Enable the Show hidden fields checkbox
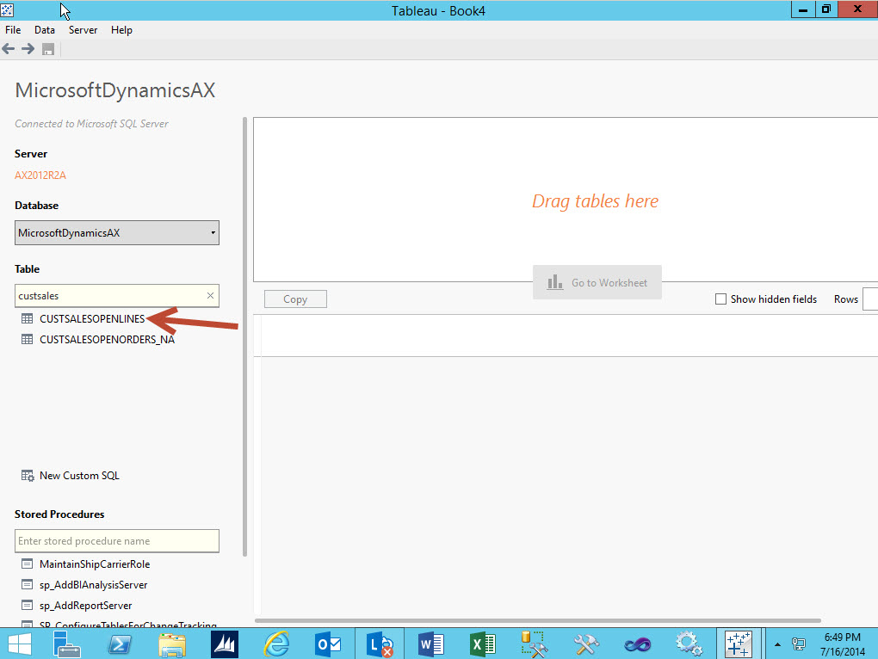Screen dimensions: 878x659 [x=720, y=299]
